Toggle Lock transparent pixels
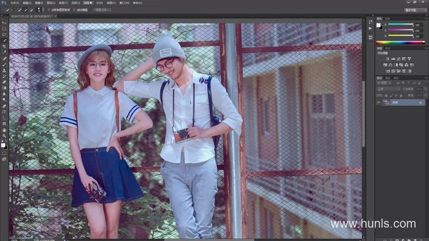Screen dimensions: 429x241 coord(386,96)
